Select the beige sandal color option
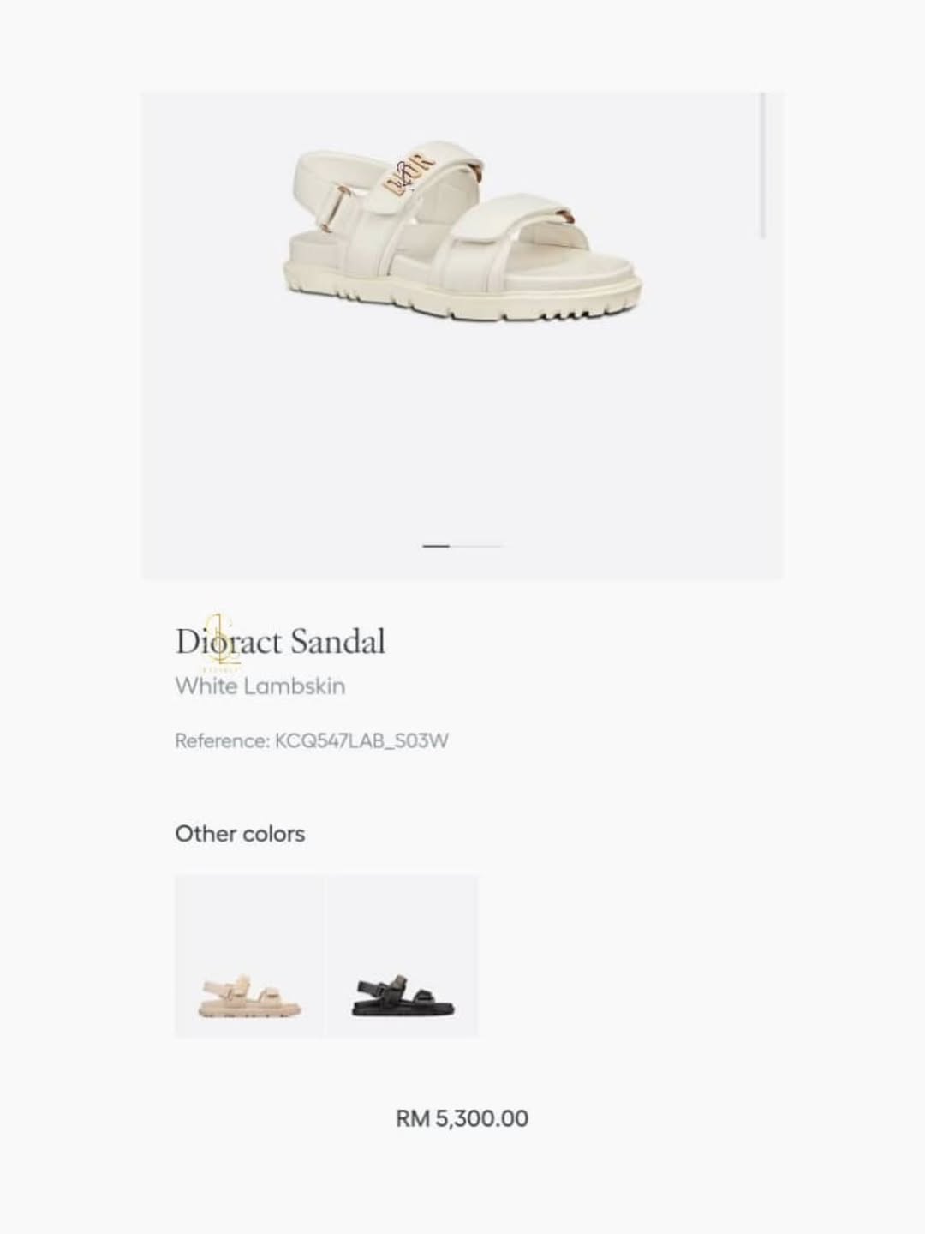Image resolution: width=925 pixels, height=1234 pixels. pyautogui.click(x=249, y=956)
